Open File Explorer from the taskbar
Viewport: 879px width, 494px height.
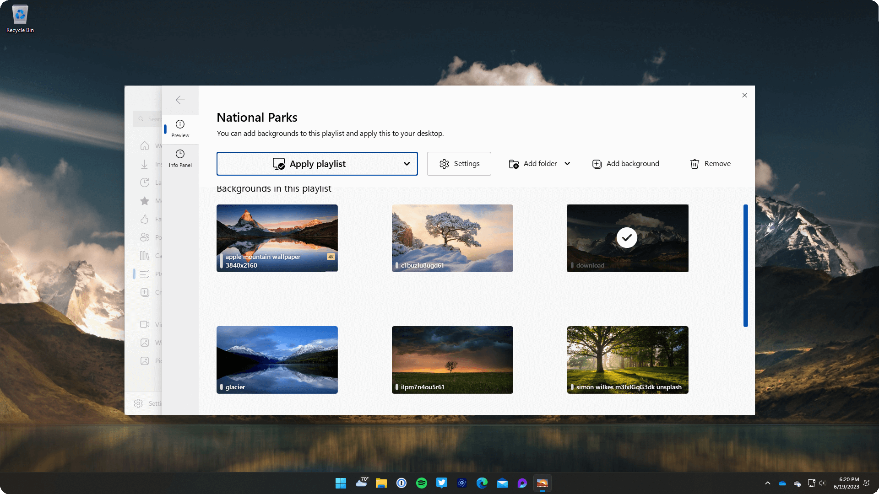381,483
